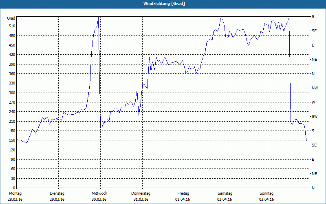The image size is (326, 204).
Task: Select the 510 y-axis label
Action: [x=12, y=26]
